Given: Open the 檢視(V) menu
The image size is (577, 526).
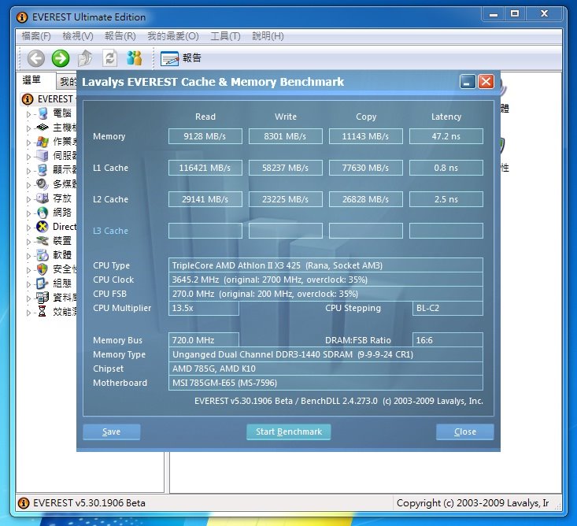Looking at the screenshot, I should pos(78,36).
